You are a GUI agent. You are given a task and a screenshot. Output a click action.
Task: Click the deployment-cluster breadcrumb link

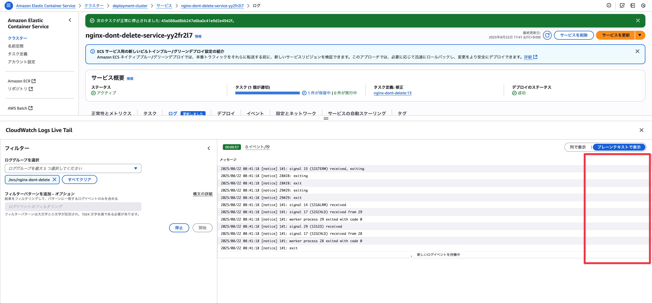point(130,6)
